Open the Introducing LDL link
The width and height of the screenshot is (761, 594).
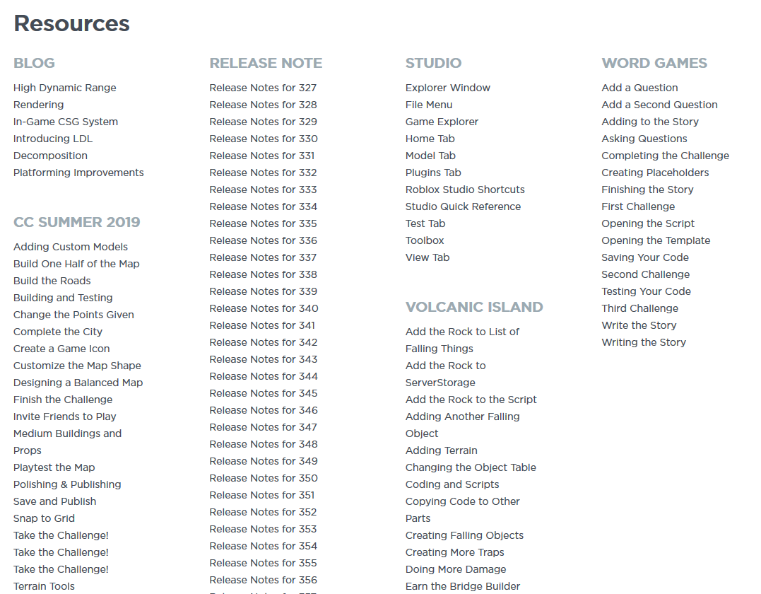(53, 139)
